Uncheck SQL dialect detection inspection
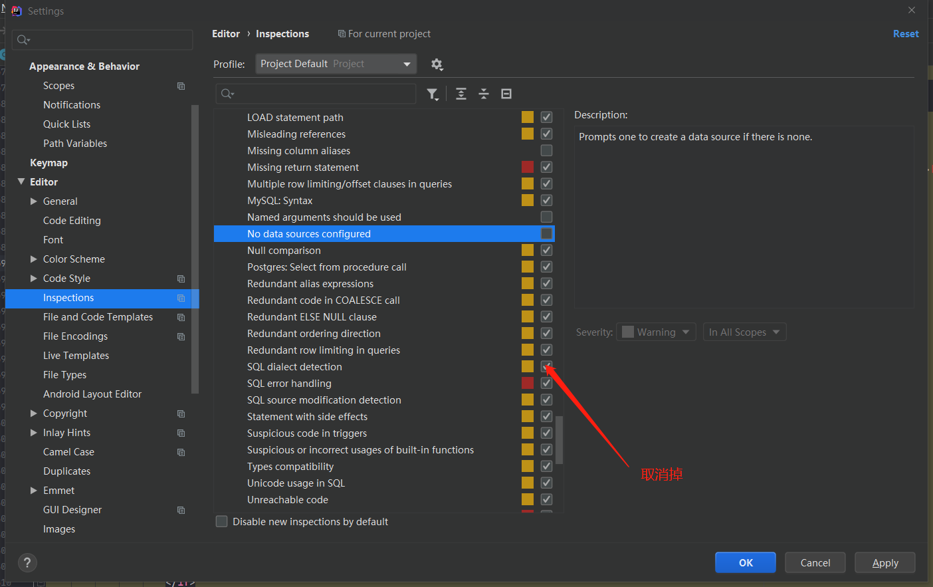Viewport: 933px width, 587px height. (x=546, y=366)
